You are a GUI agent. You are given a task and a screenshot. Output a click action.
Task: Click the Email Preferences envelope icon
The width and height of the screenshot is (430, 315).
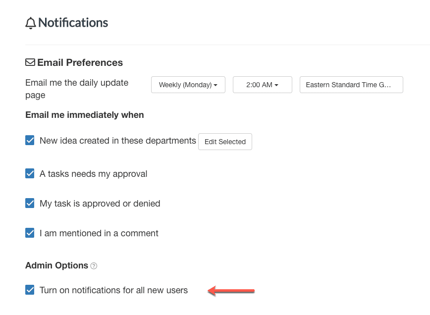click(30, 62)
